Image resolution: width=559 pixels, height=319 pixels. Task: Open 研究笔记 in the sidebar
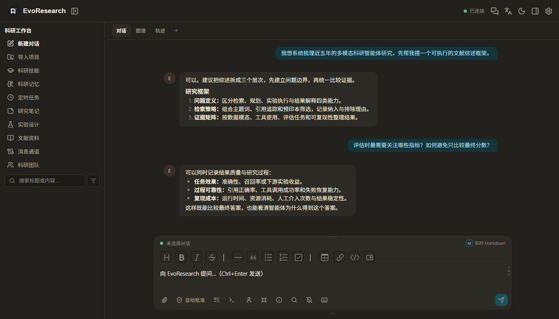tap(52, 111)
